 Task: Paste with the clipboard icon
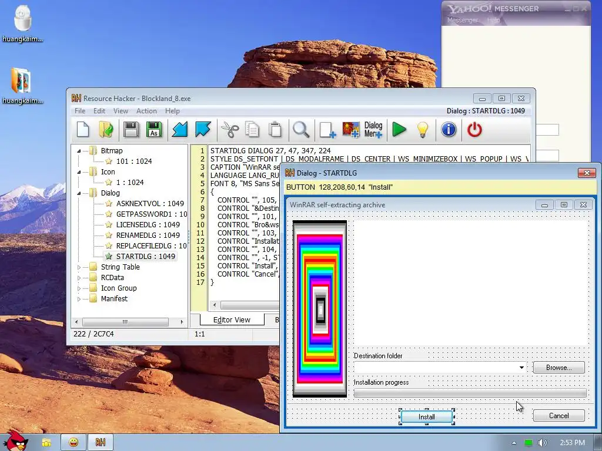pyautogui.click(x=275, y=129)
